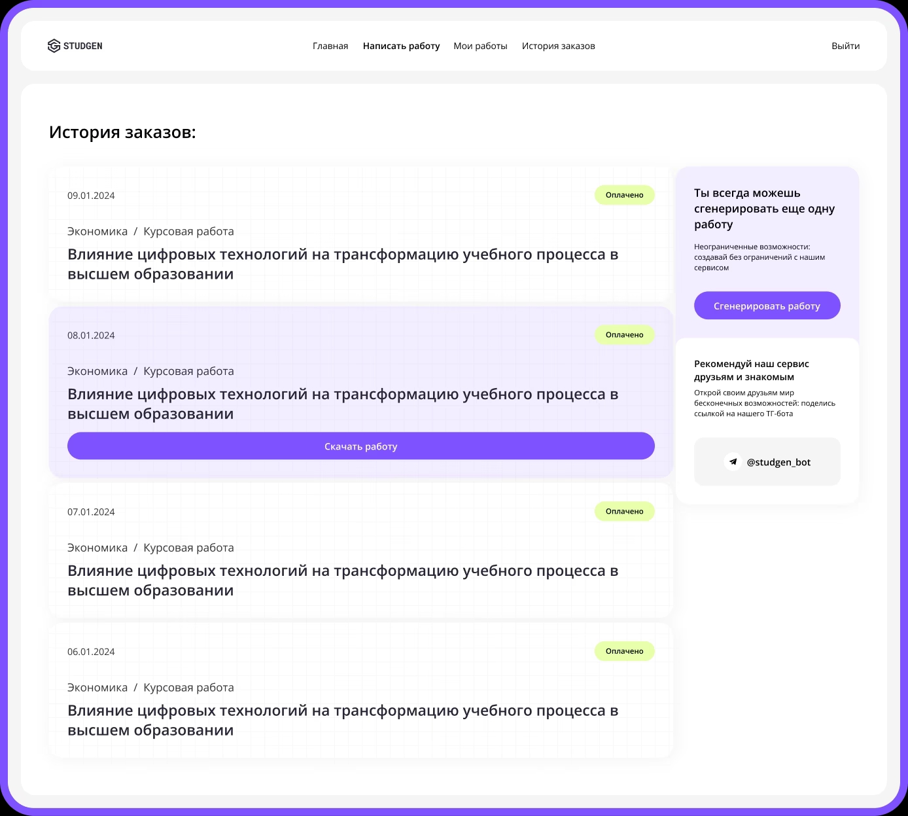Select the order dated 07.01.2024
The height and width of the screenshot is (816, 908).
361,550
